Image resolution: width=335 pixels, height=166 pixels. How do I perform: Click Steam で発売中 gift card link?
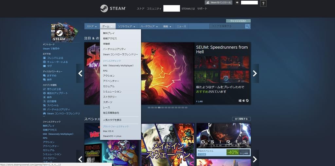(51, 49)
